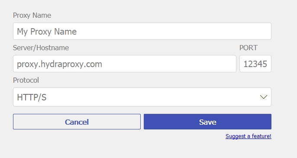Viewport: 297px width, 158px height.
Task: Open the Protocol dropdown showing HTTP/S
Action: [142, 97]
